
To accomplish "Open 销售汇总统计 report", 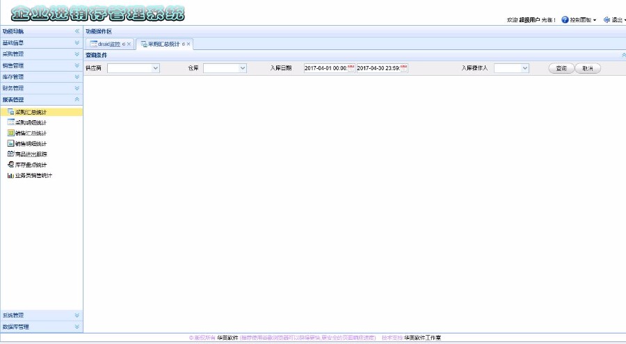I will pos(31,133).
